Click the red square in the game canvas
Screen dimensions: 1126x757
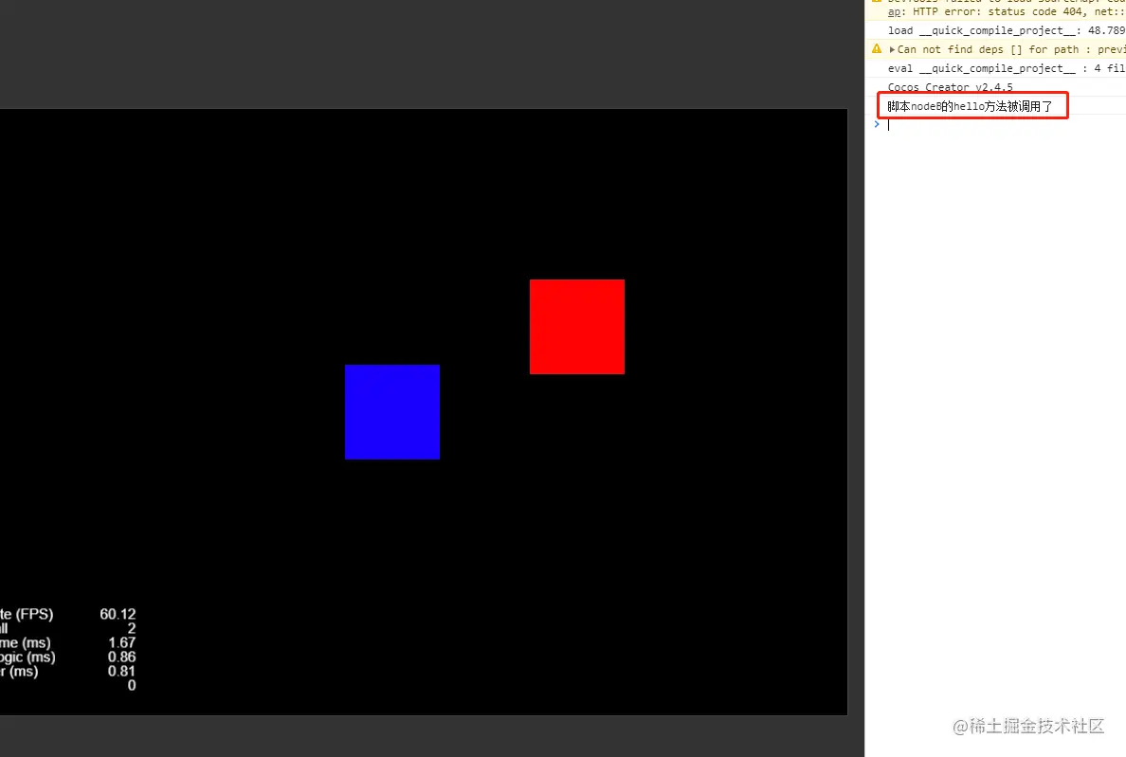click(x=577, y=327)
